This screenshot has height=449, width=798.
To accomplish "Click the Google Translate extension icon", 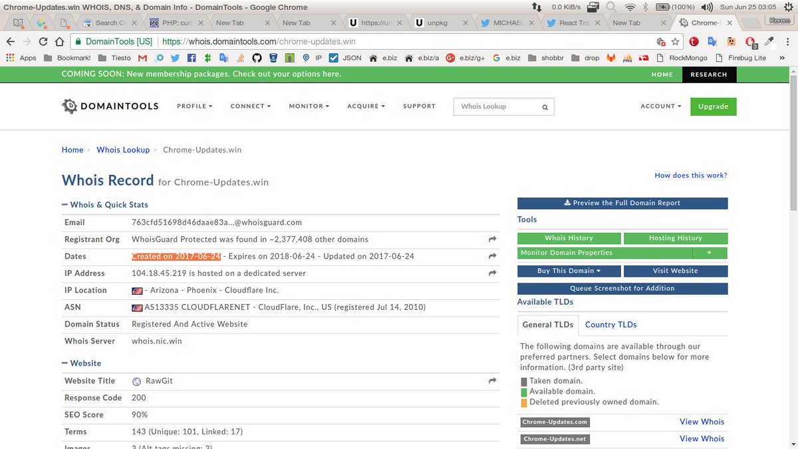I will click(712, 41).
